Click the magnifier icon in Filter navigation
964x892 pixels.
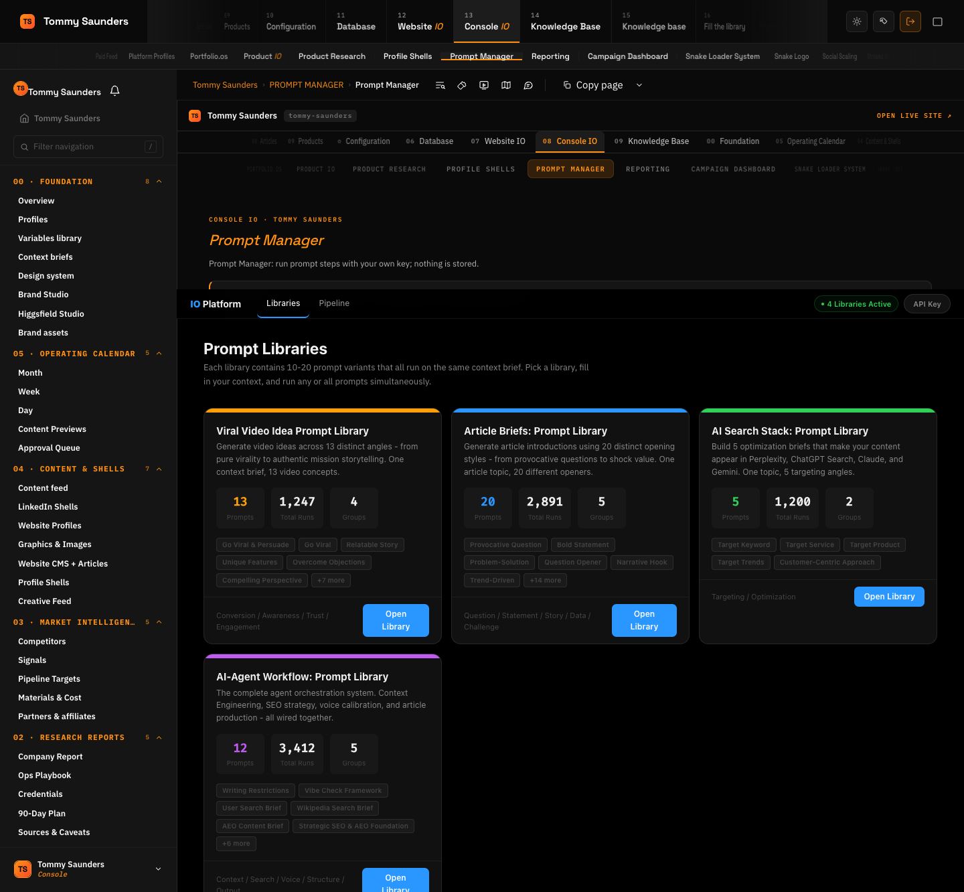coord(25,147)
